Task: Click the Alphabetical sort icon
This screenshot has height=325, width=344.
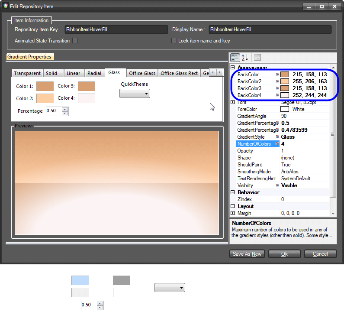Action: tap(245, 58)
